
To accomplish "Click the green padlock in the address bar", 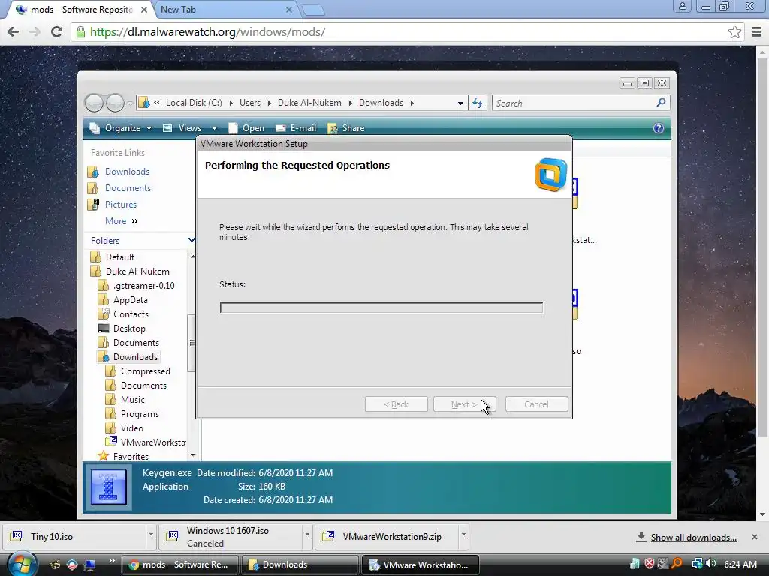I will click(81, 32).
